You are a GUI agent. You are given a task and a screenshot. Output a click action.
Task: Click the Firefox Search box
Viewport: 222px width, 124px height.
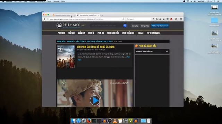point(139,19)
